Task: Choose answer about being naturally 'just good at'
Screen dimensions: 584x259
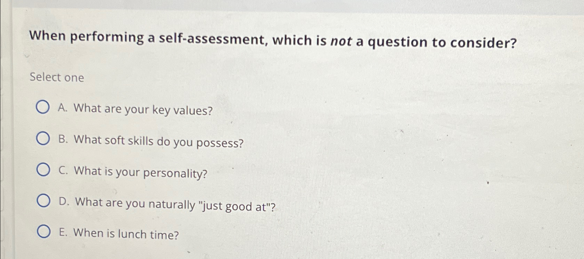Action: point(175,204)
